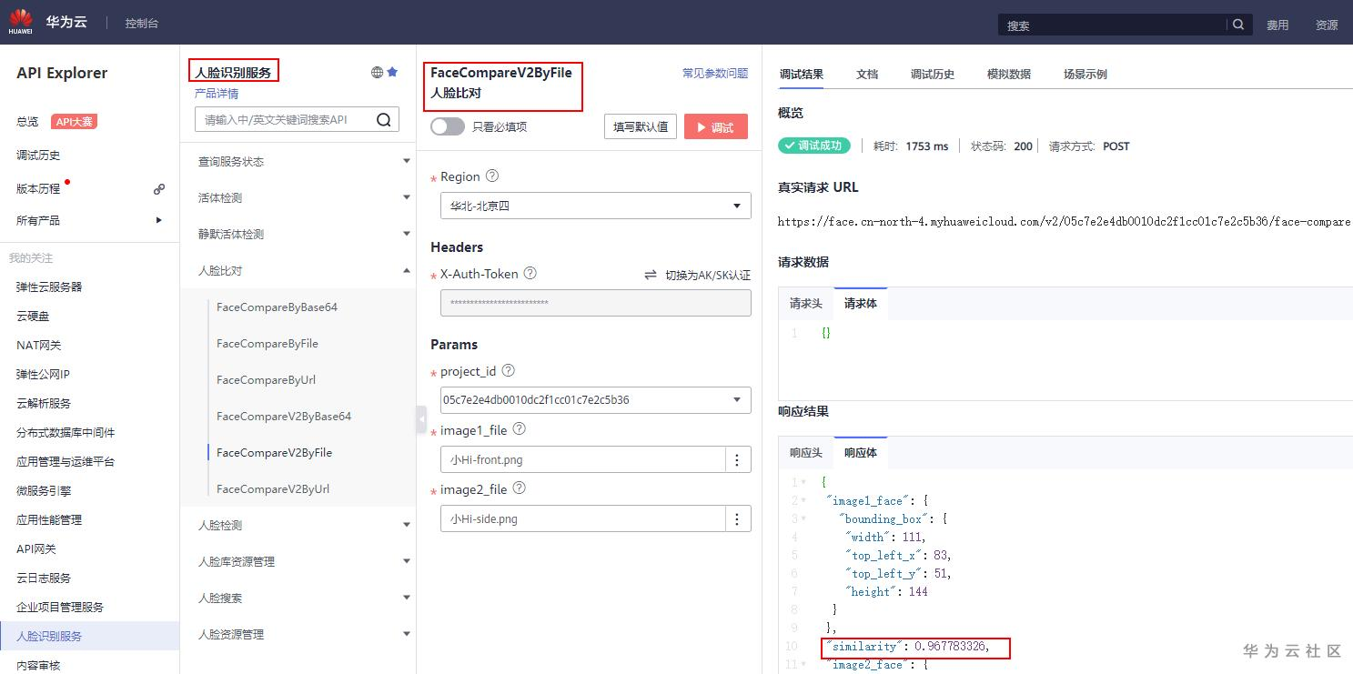Open 调试历史 in the left sidebar
1353x674 pixels.
point(38,156)
